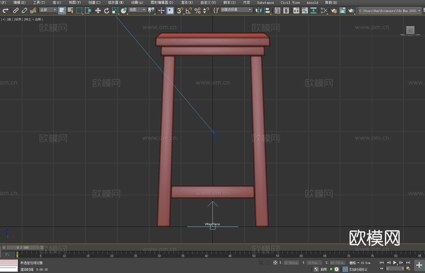Toggle the Angle Snap icon
This screenshot has width=425, height=273.
189,10
